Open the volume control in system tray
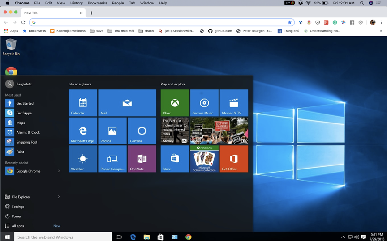387x241 pixels. (x=357, y=237)
